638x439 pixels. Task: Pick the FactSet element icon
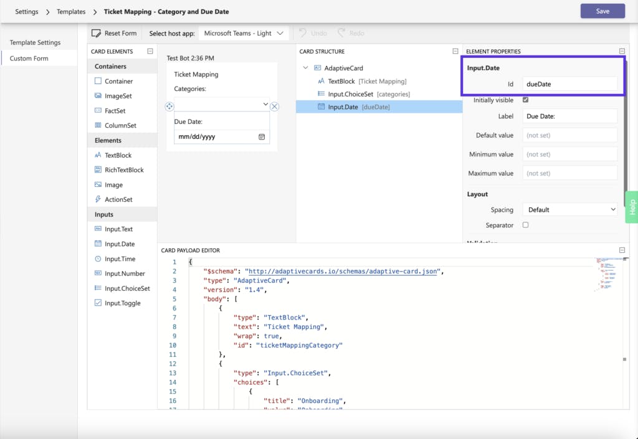pyautogui.click(x=98, y=111)
